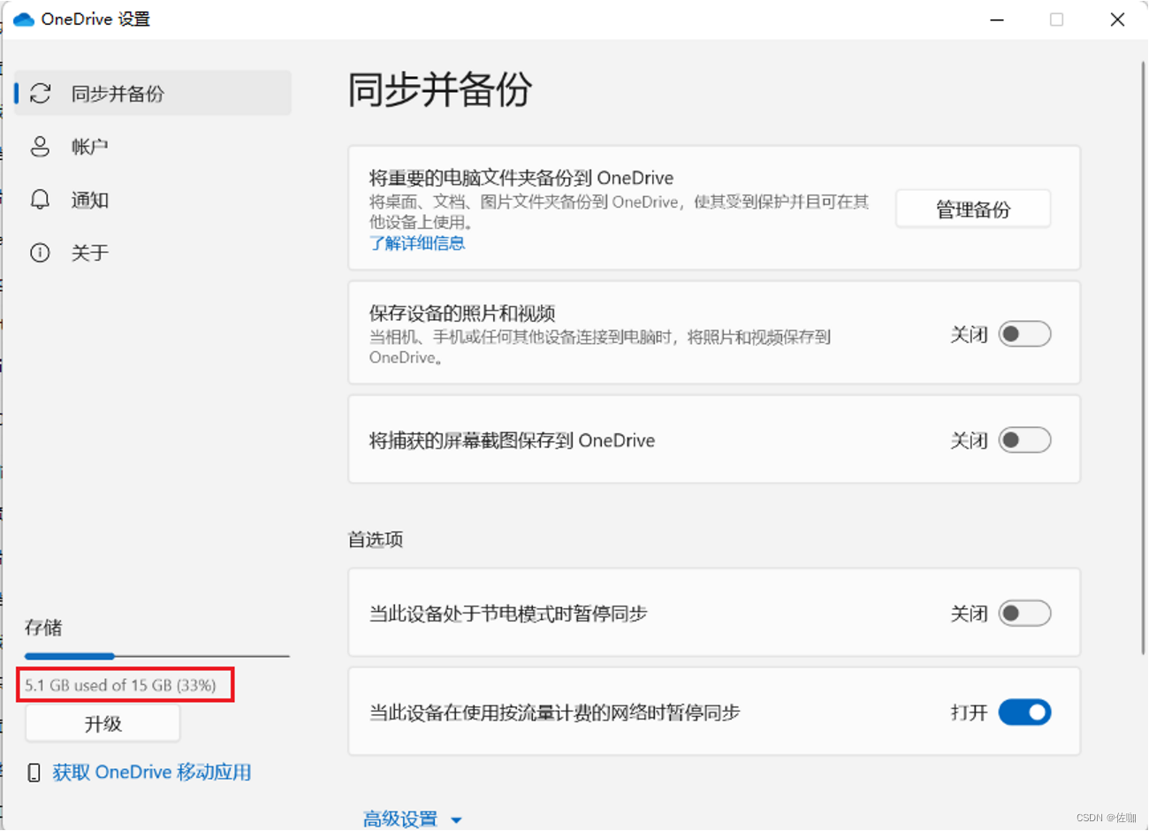Screen dimensions: 1149x831
Task: Expand the 高级设置 section
Action: click(412, 819)
